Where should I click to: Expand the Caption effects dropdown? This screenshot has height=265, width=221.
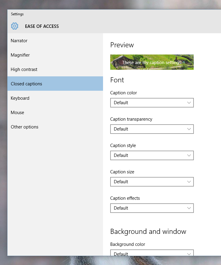[152, 208]
